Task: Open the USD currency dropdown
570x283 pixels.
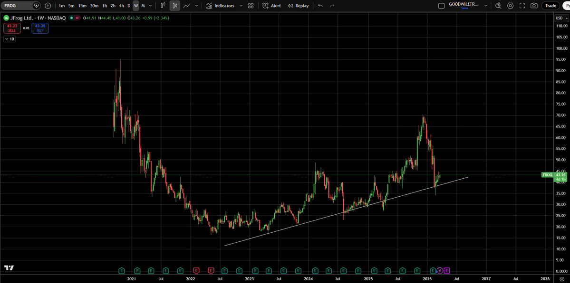Action: tap(561, 18)
